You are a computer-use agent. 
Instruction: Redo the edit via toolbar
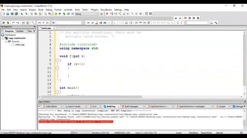26,14
